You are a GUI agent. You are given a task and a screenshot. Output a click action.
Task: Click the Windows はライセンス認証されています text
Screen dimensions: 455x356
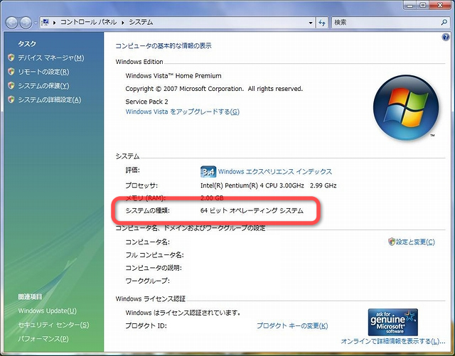pos(183,313)
